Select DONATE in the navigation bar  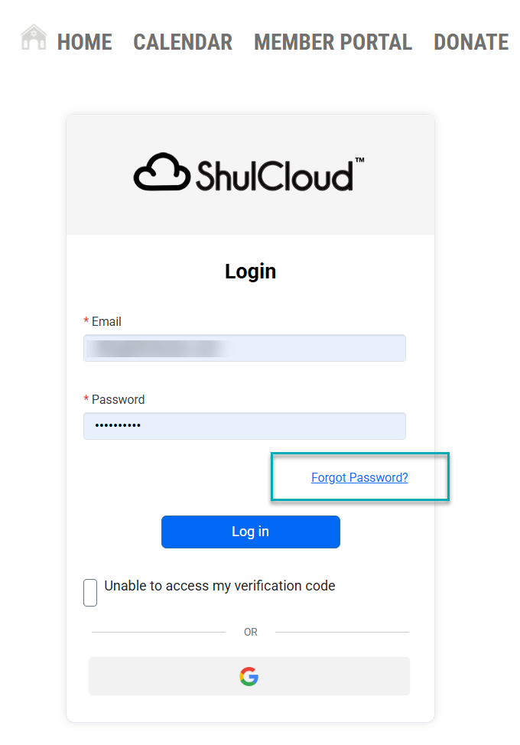pos(471,42)
